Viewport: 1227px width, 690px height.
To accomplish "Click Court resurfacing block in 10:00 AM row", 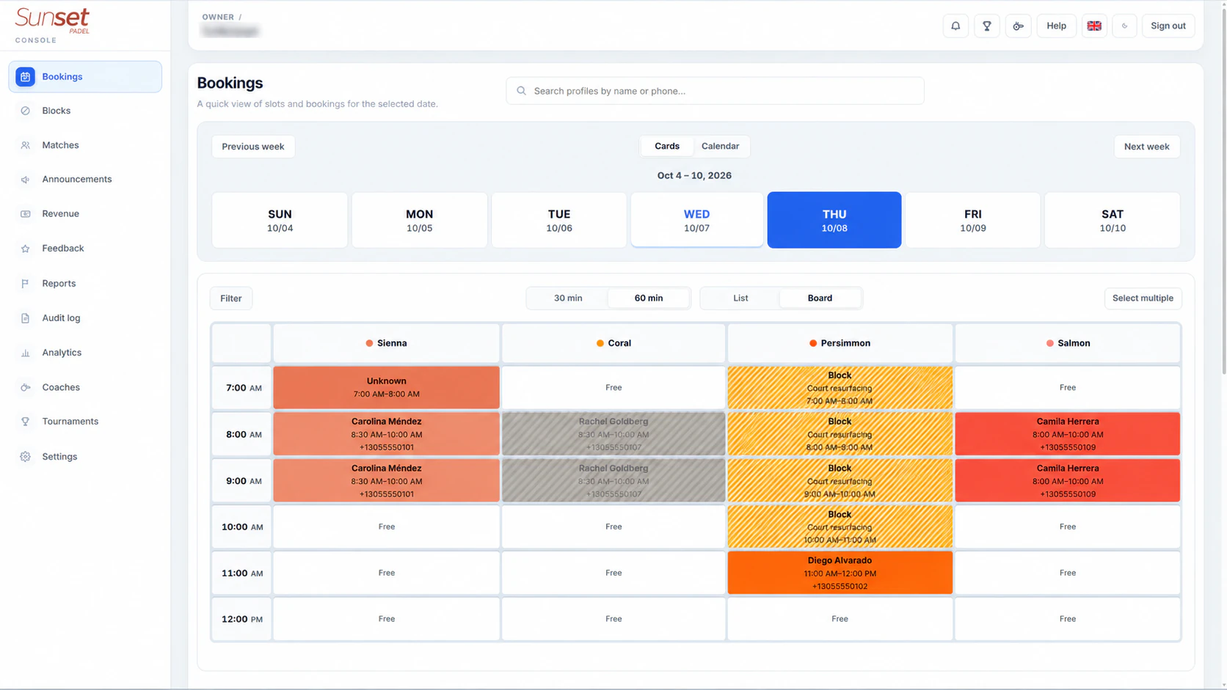I will pyautogui.click(x=840, y=526).
